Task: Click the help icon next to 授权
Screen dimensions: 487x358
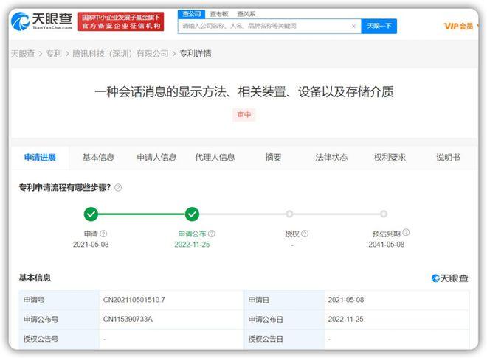Action: point(305,234)
